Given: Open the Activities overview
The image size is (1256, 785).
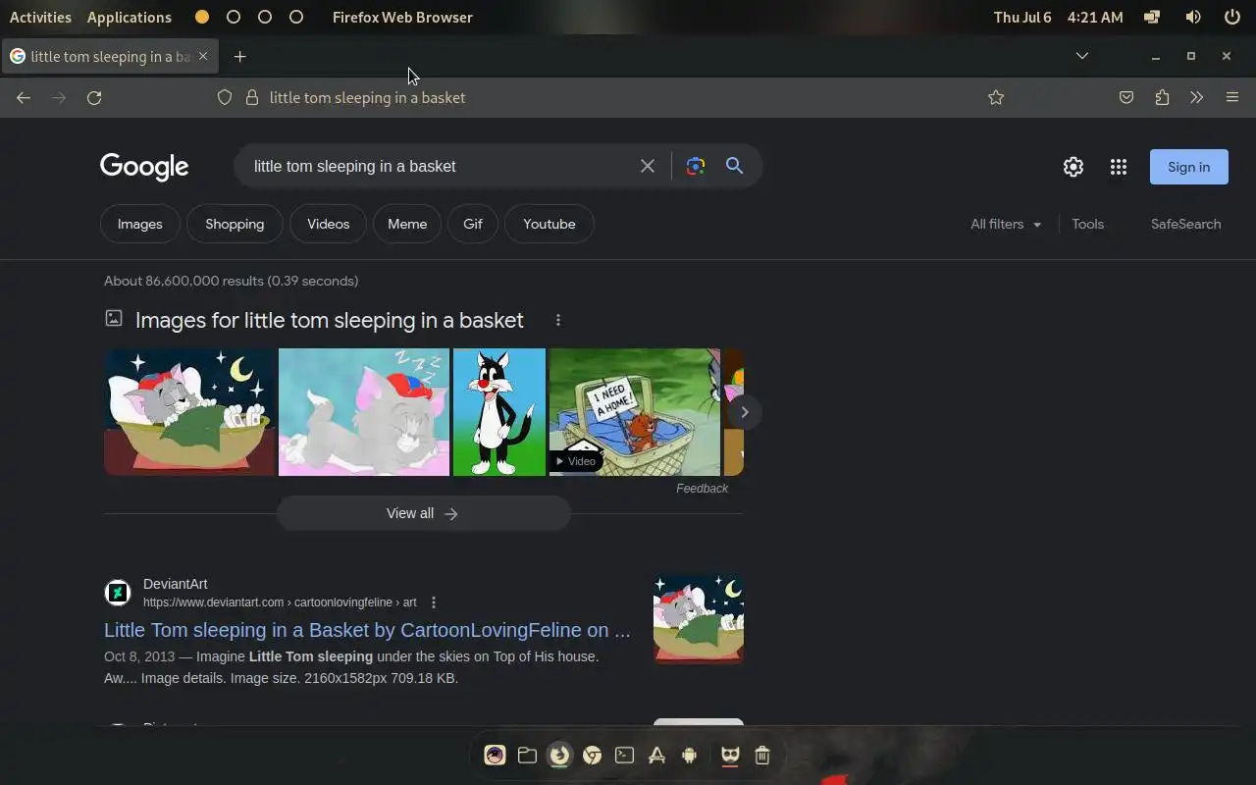Looking at the screenshot, I should click(x=40, y=17).
